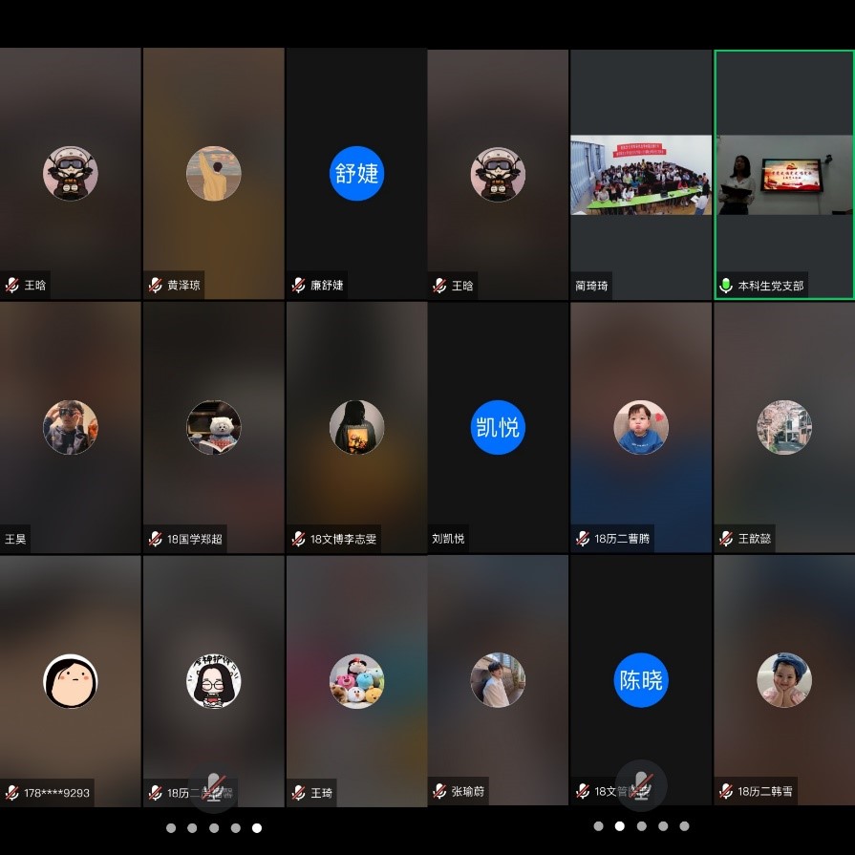The width and height of the screenshot is (855, 855).
Task: Click the muted mic icon next to 廉舒婕
Action: [298, 286]
